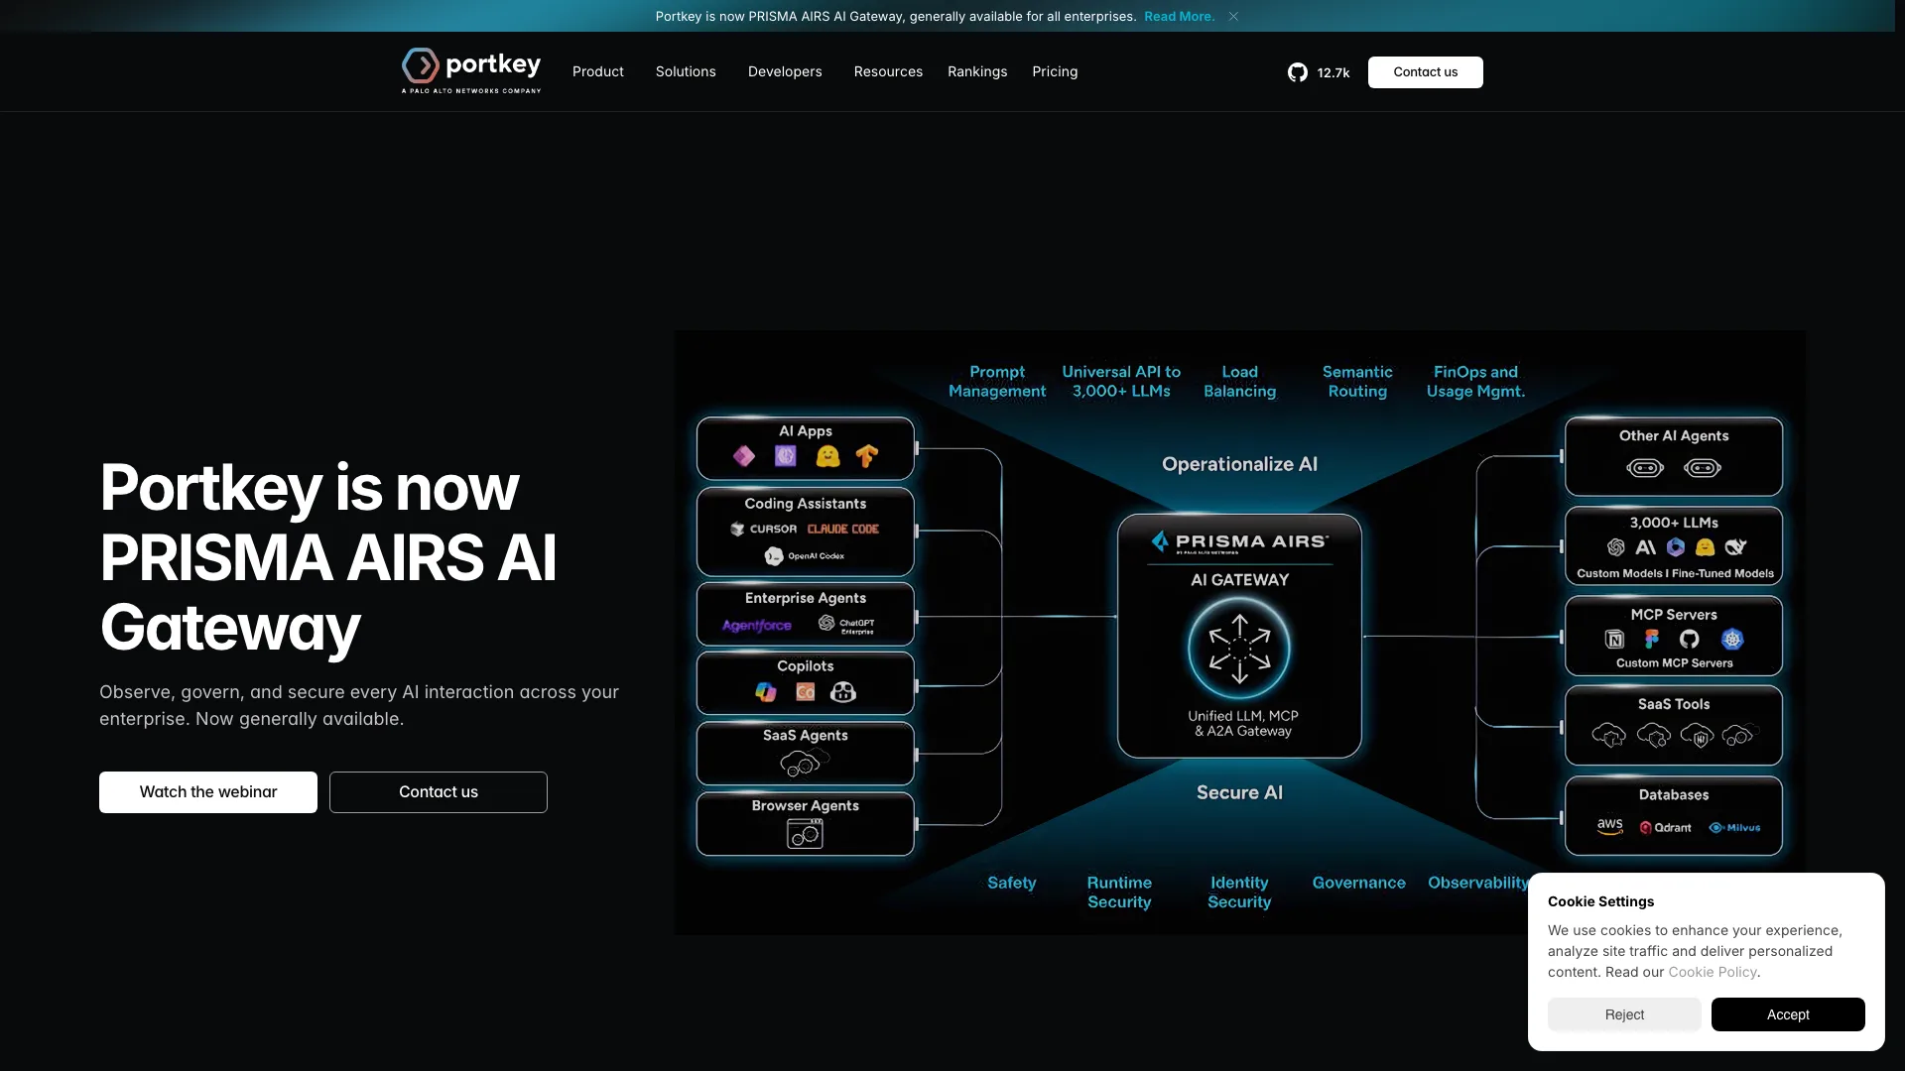Click the GitHub Copilot goggles icon
This screenshot has width=1905, height=1071.
[x=843, y=692]
